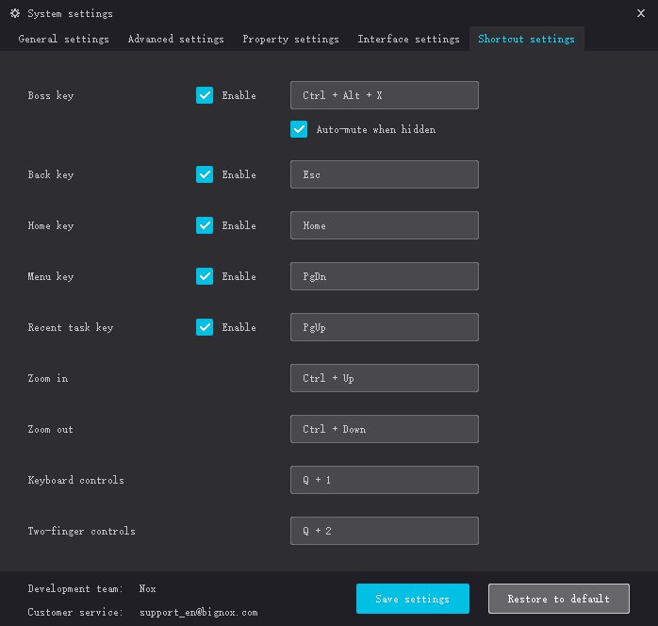Uncheck Auto-mute when hidden
This screenshot has width=658, height=626.
(x=299, y=129)
